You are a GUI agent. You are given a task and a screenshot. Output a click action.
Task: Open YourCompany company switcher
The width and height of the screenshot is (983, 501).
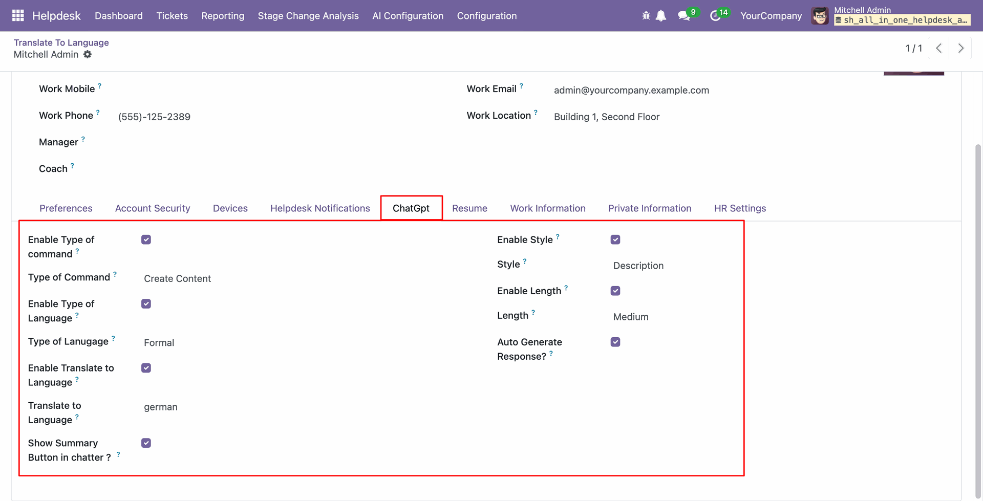point(771,16)
